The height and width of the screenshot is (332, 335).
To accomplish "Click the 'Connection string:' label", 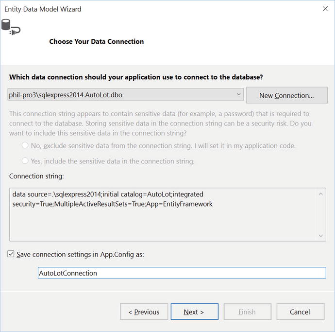I will [36, 176].
